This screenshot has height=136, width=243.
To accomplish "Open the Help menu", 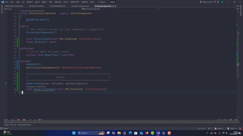I will 92,2.
